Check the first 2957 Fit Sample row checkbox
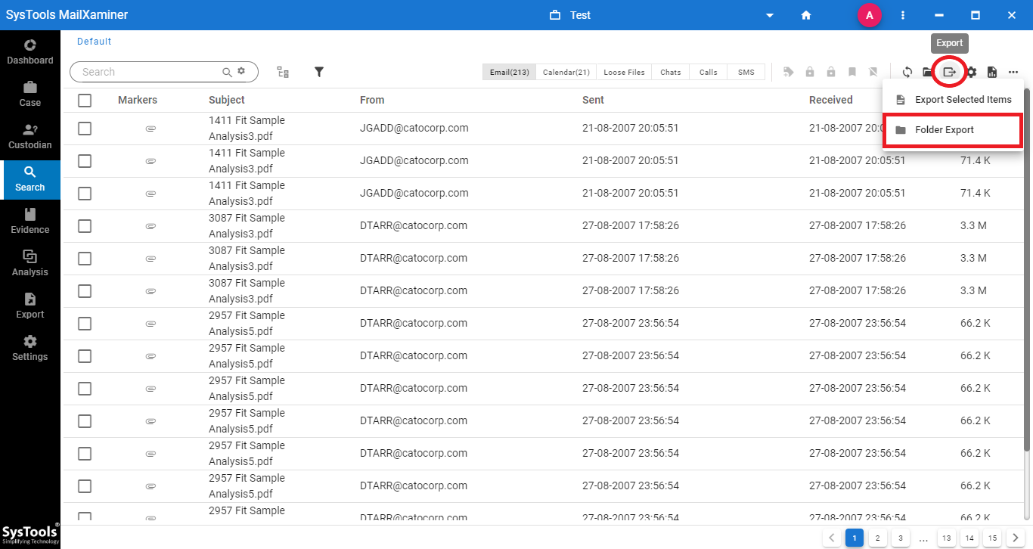1033x549 pixels. [85, 324]
